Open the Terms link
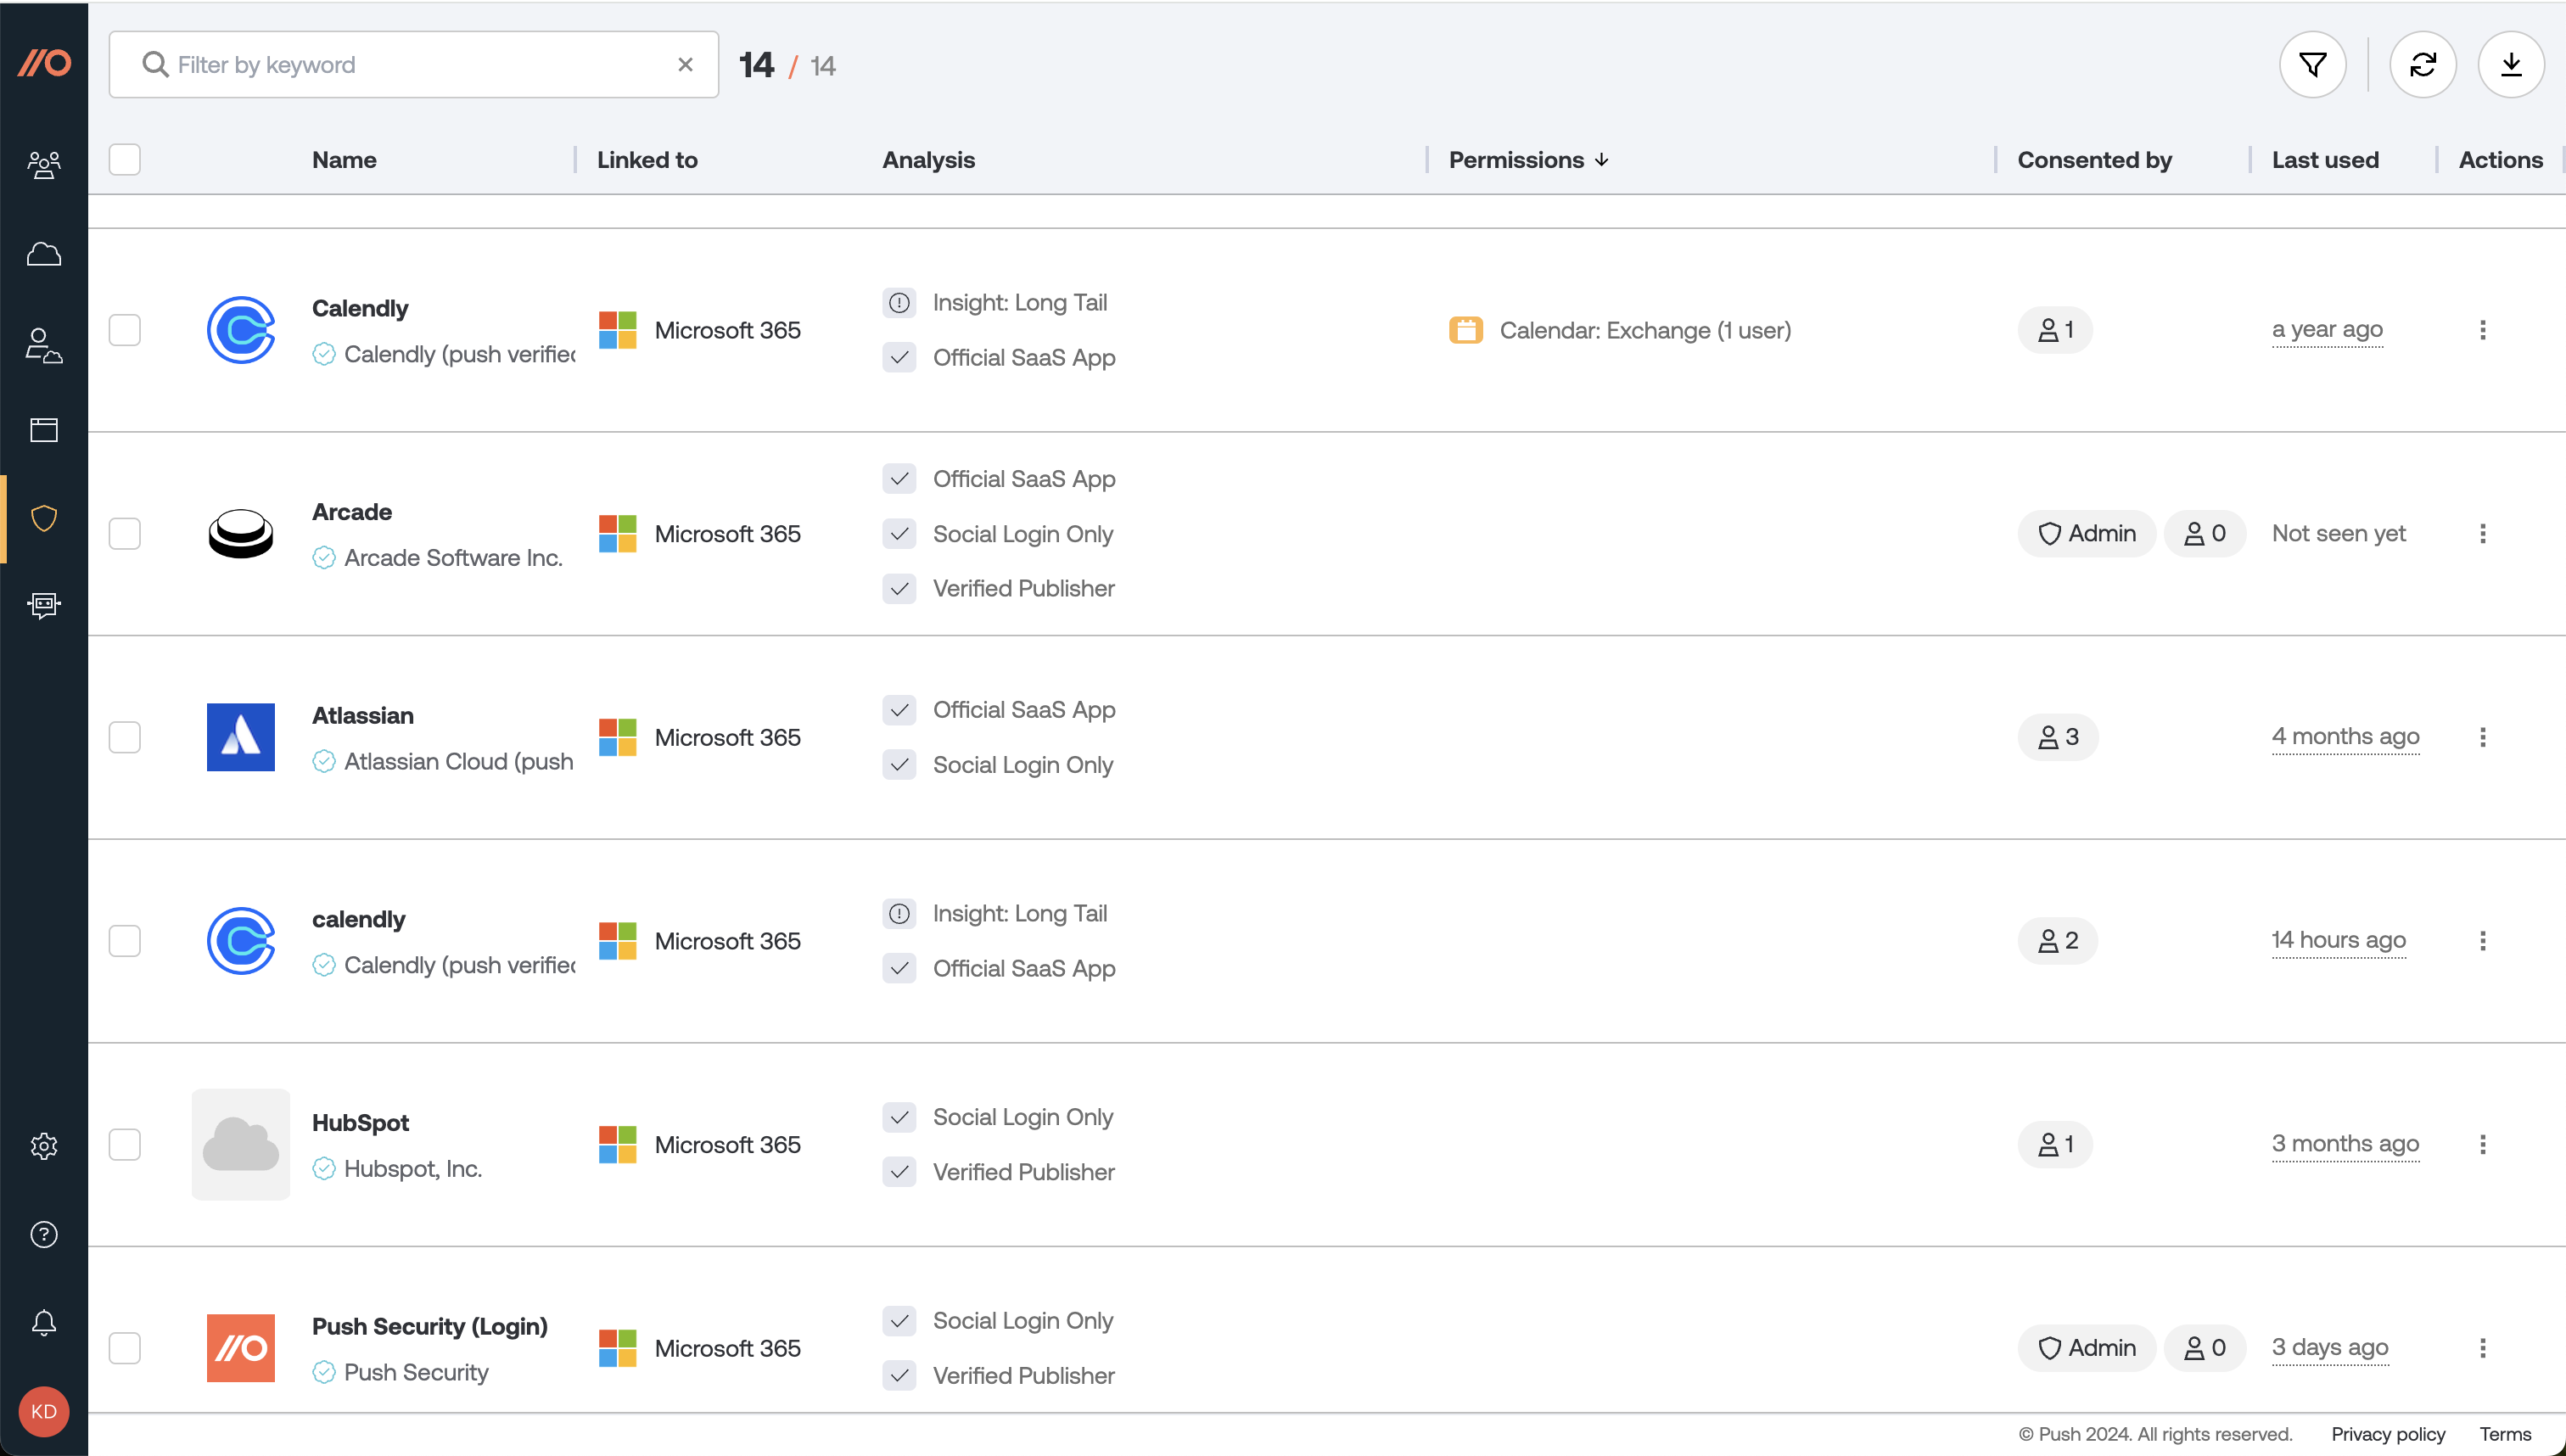Viewport: 2566px width, 1456px height. [x=2505, y=1434]
